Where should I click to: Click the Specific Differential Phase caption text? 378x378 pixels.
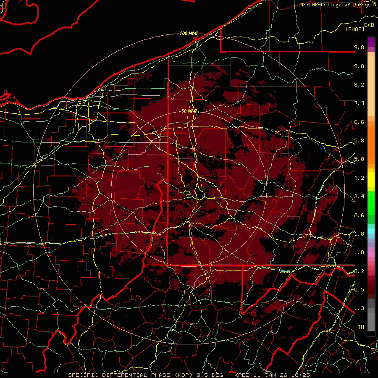(189, 375)
